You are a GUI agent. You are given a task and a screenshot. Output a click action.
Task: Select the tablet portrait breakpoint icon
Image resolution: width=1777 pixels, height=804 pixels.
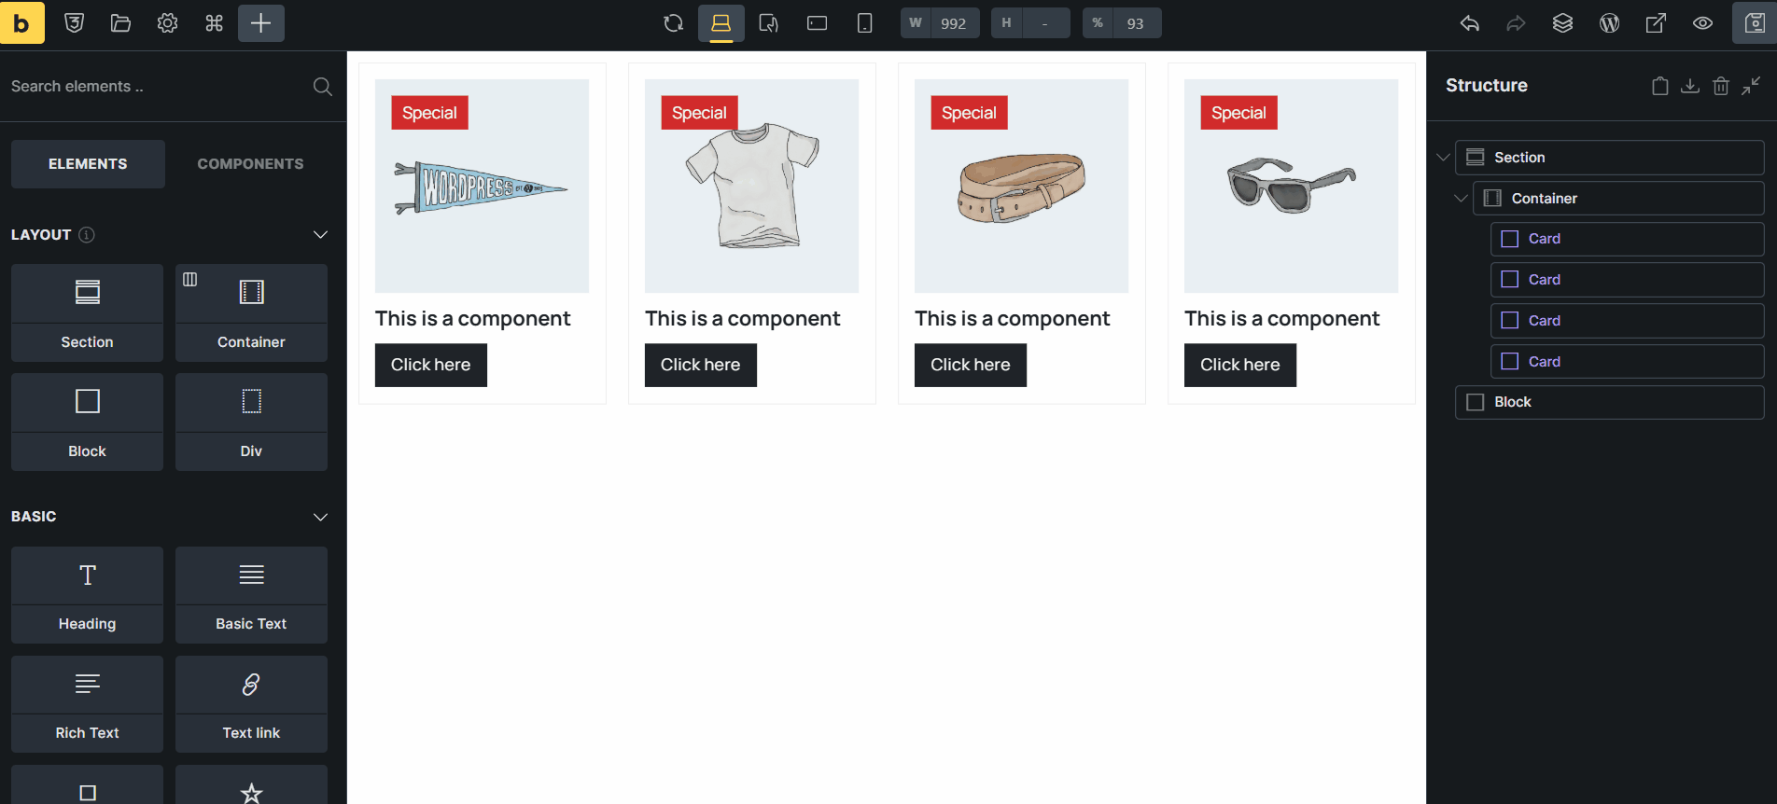point(769,23)
